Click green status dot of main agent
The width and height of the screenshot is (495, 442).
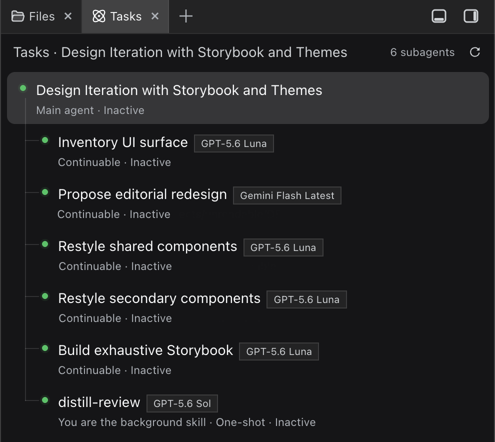click(23, 88)
